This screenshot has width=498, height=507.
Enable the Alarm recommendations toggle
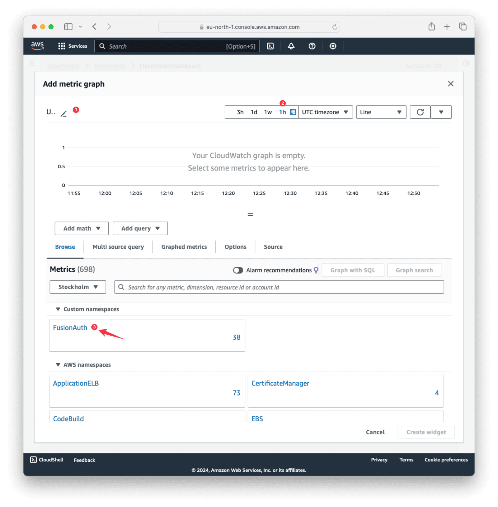pos(238,270)
